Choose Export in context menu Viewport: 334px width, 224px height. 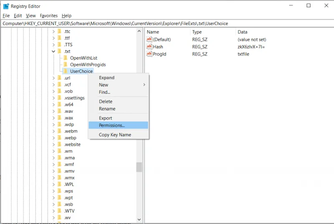coord(118,118)
